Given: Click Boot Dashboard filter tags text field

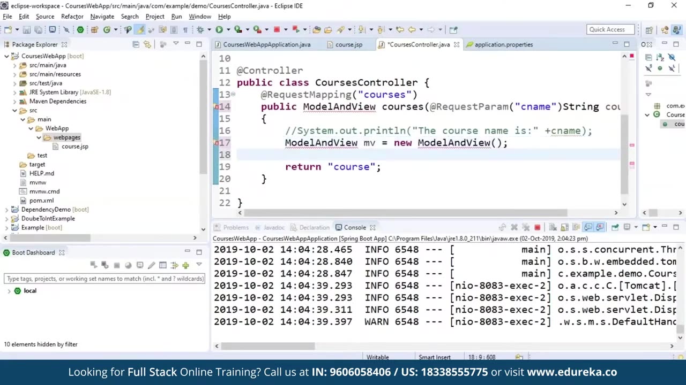Looking at the screenshot, I should pos(105,279).
